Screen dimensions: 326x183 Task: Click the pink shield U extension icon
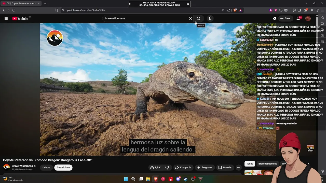point(276,10)
